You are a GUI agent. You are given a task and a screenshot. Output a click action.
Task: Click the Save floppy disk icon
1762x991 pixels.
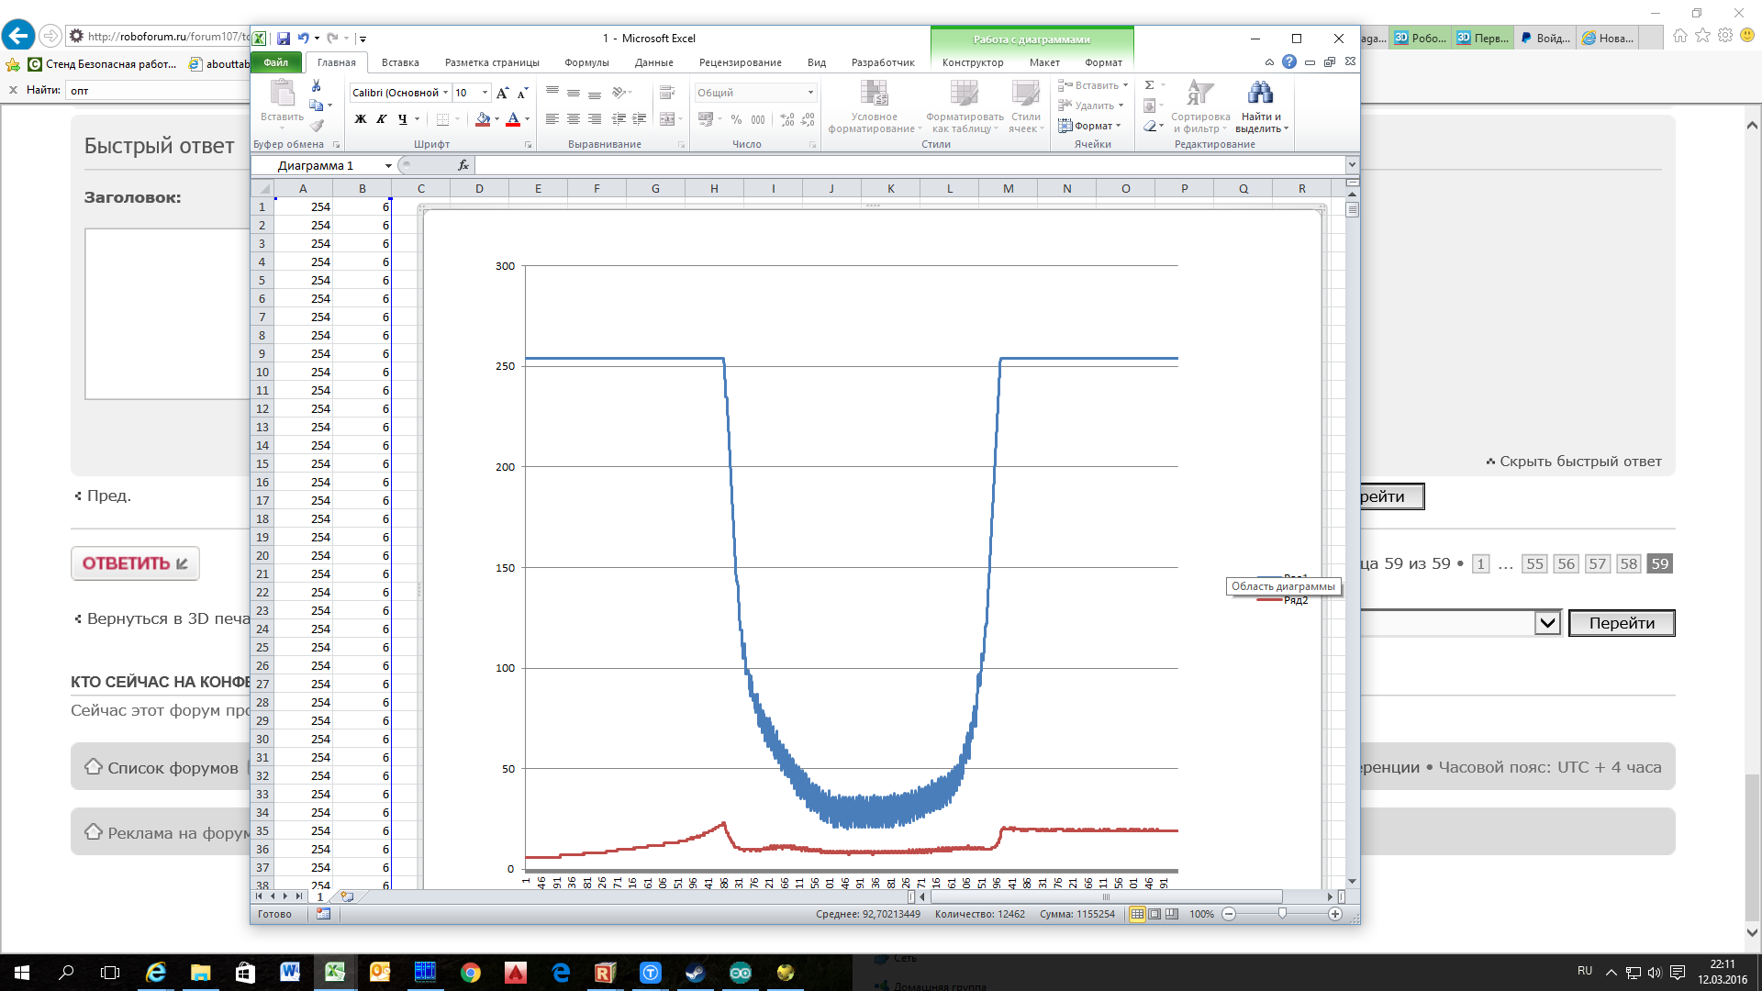tap(284, 39)
